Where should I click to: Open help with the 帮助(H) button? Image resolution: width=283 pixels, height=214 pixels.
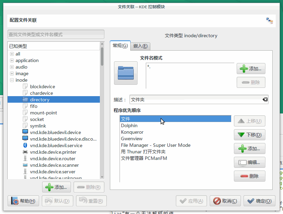23,201
